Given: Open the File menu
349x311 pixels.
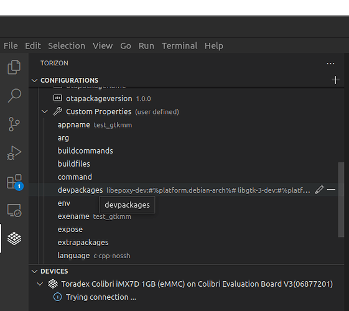Looking at the screenshot, I should (x=11, y=46).
